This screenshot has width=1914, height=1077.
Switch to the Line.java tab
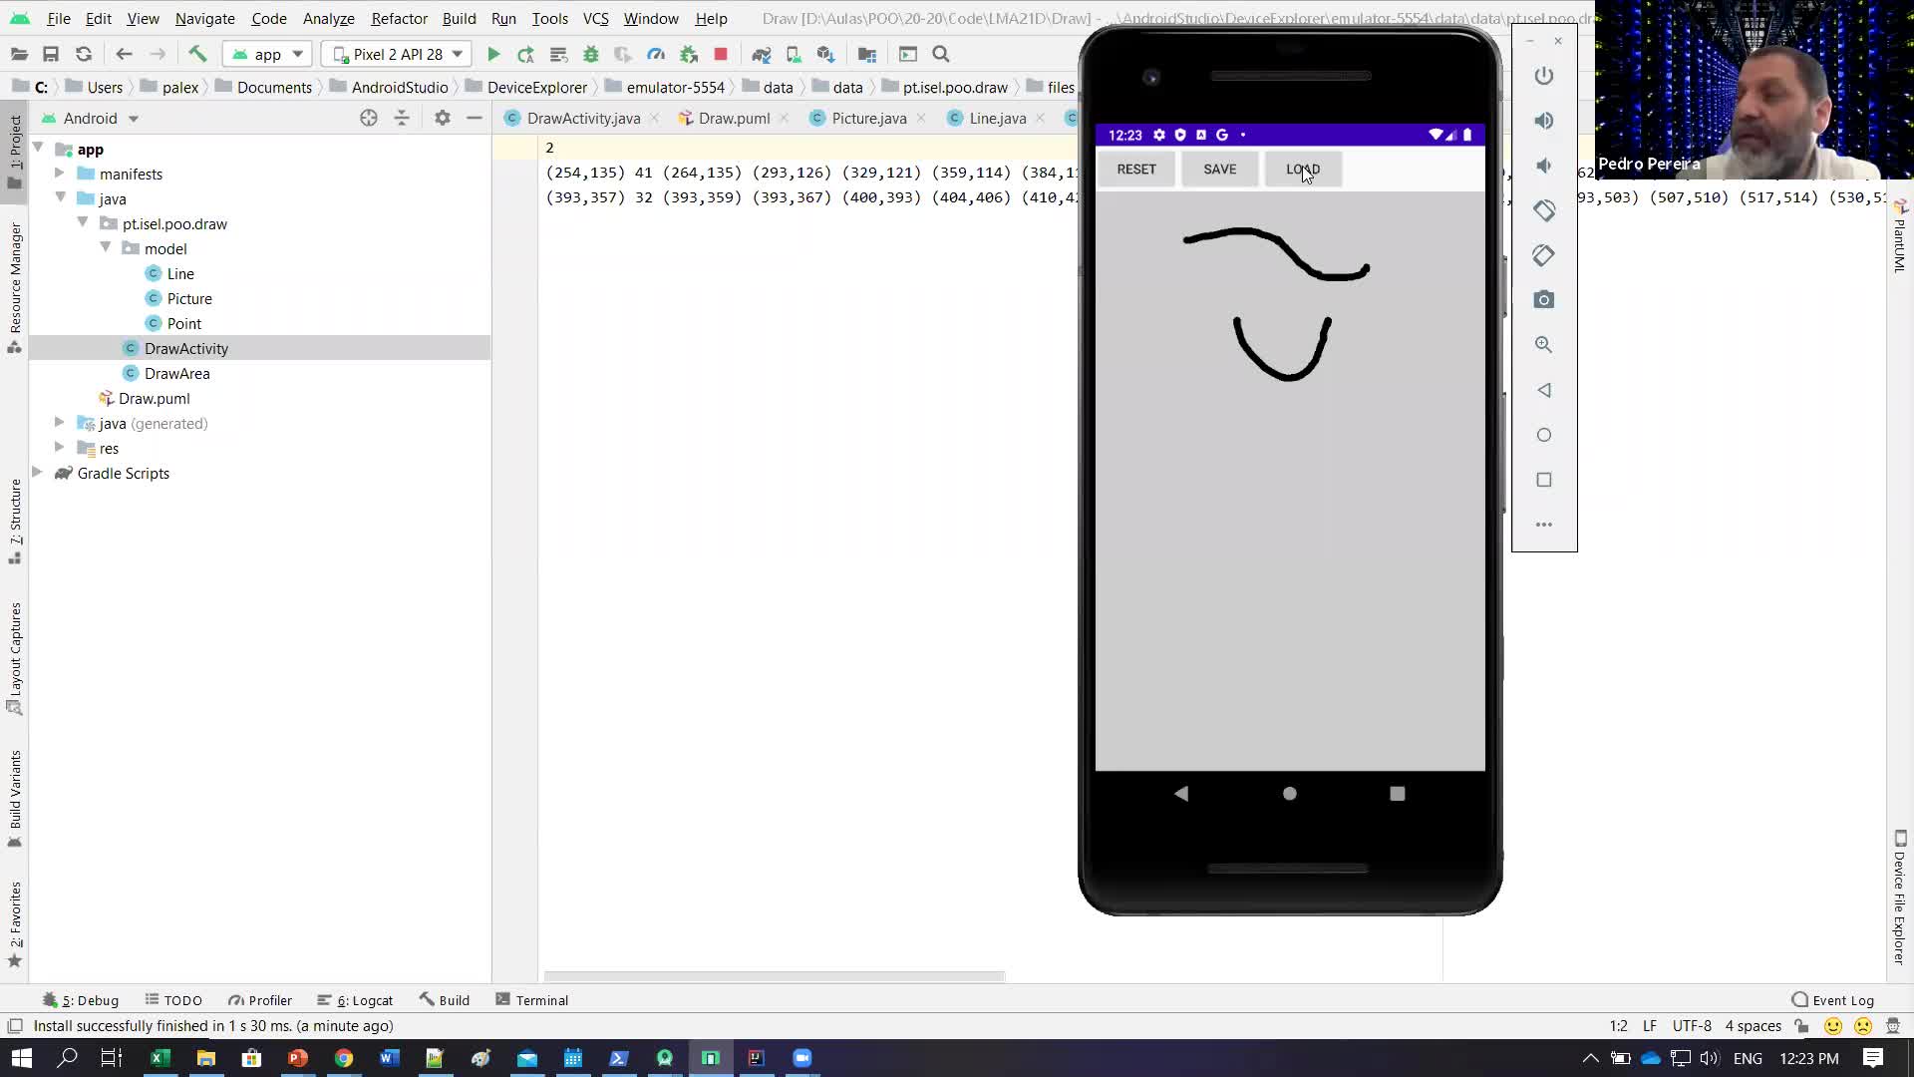(998, 118)
